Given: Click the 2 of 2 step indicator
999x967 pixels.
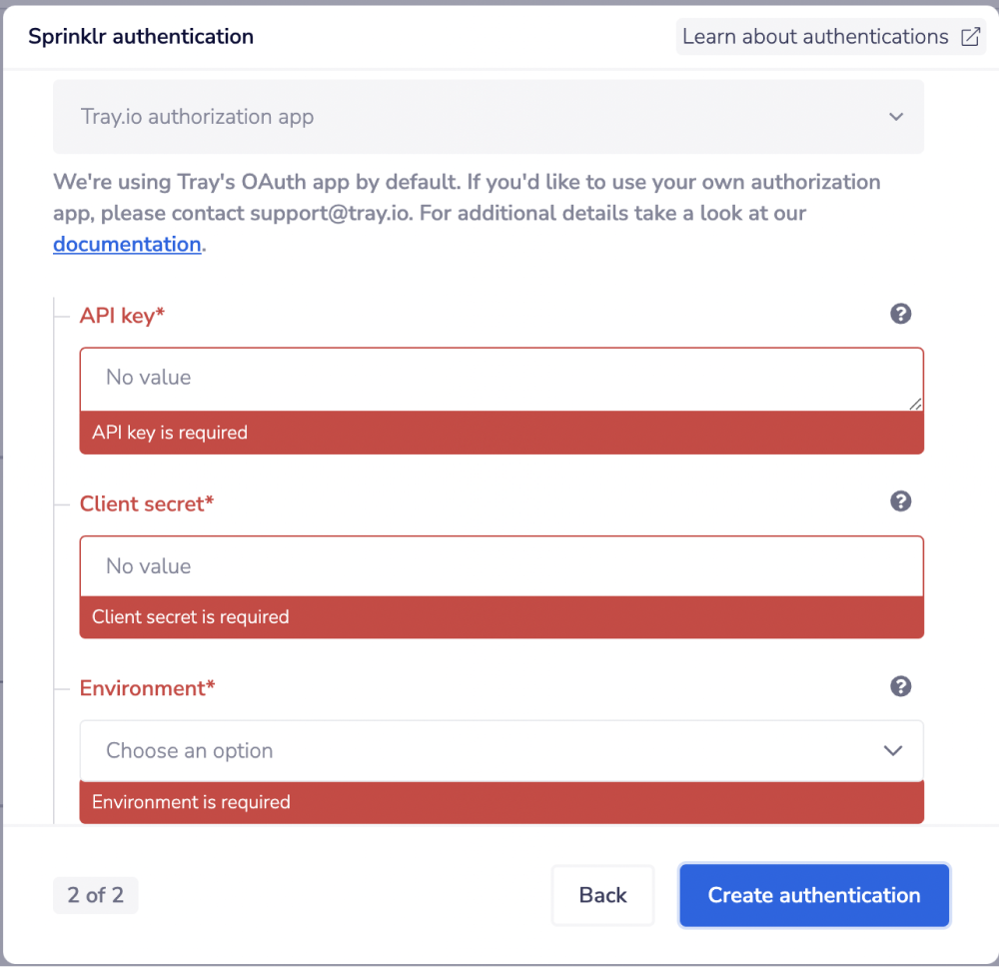Looking at the screenshot, I should (95, 895).
